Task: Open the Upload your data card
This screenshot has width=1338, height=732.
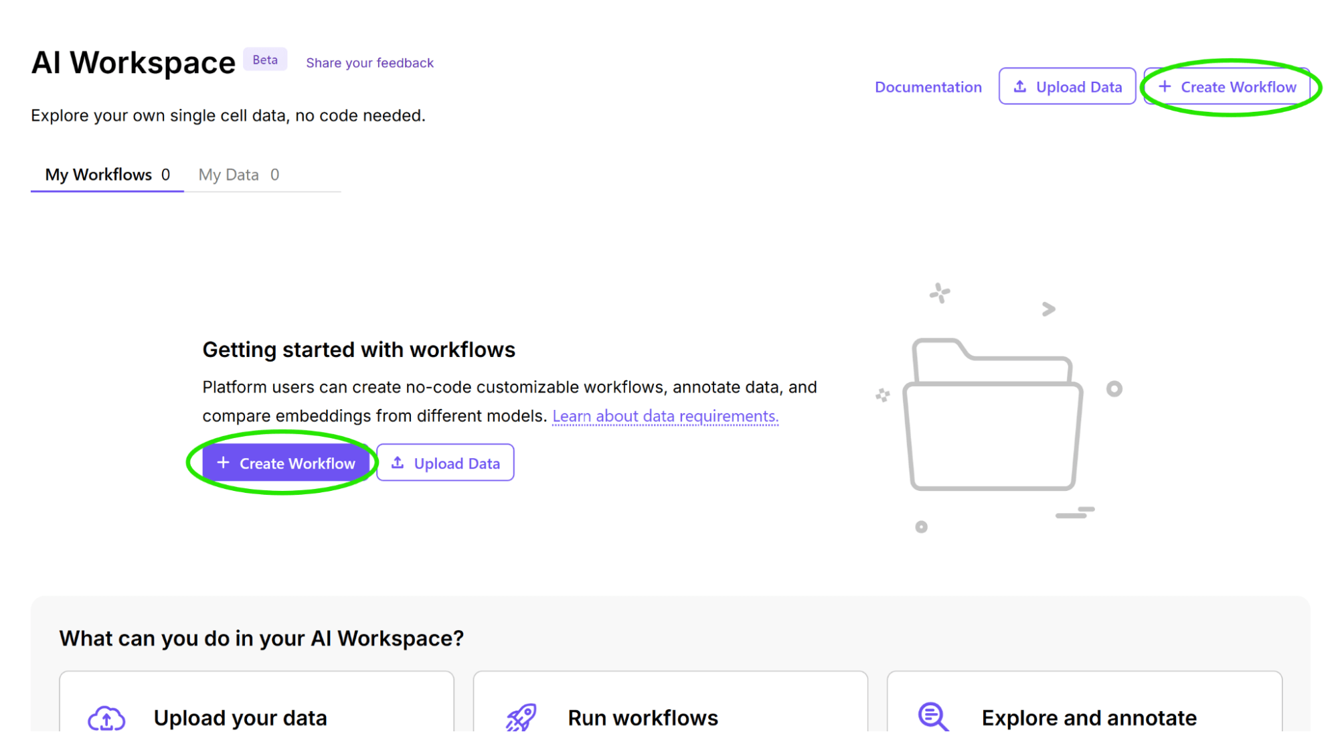Action: 257,710
